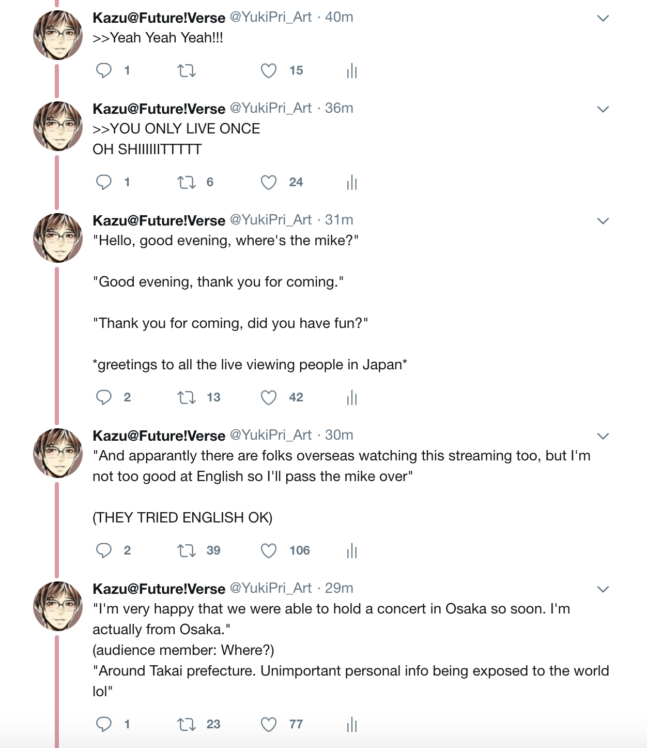View analytics for 'YOU ONLY LIVE ONCE' tweet
The width and height of the screenshot is (647, 748).
pos(352,182)
